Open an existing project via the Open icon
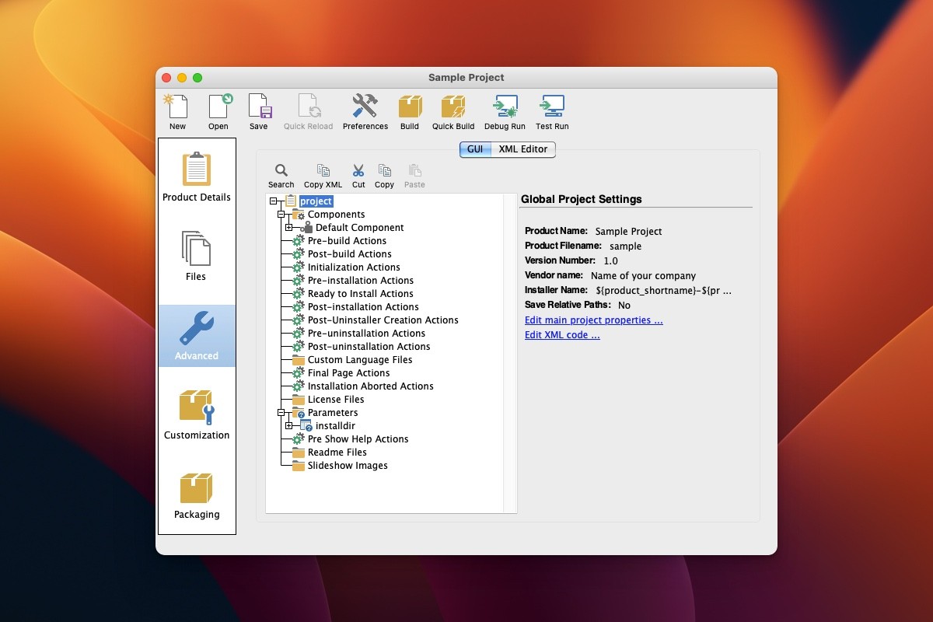Viewport: 933px width, 622px height. coord(218,109)
